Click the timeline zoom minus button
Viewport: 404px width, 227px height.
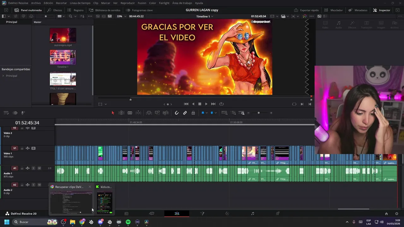(248, 113)
